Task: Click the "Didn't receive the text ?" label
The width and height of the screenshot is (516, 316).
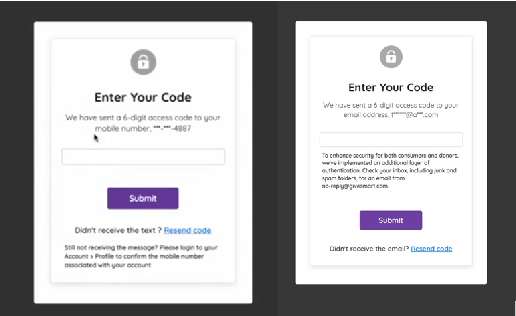Action: (x=117, y=230)
